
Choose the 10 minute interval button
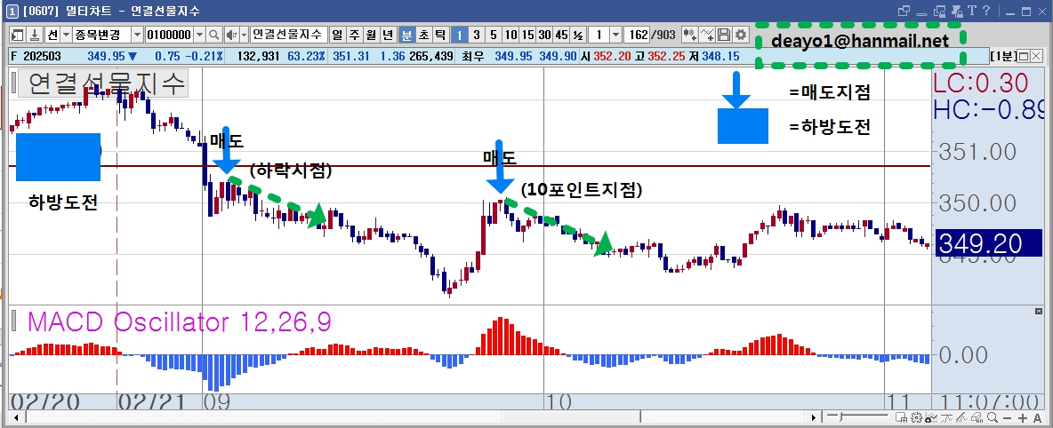510,35
